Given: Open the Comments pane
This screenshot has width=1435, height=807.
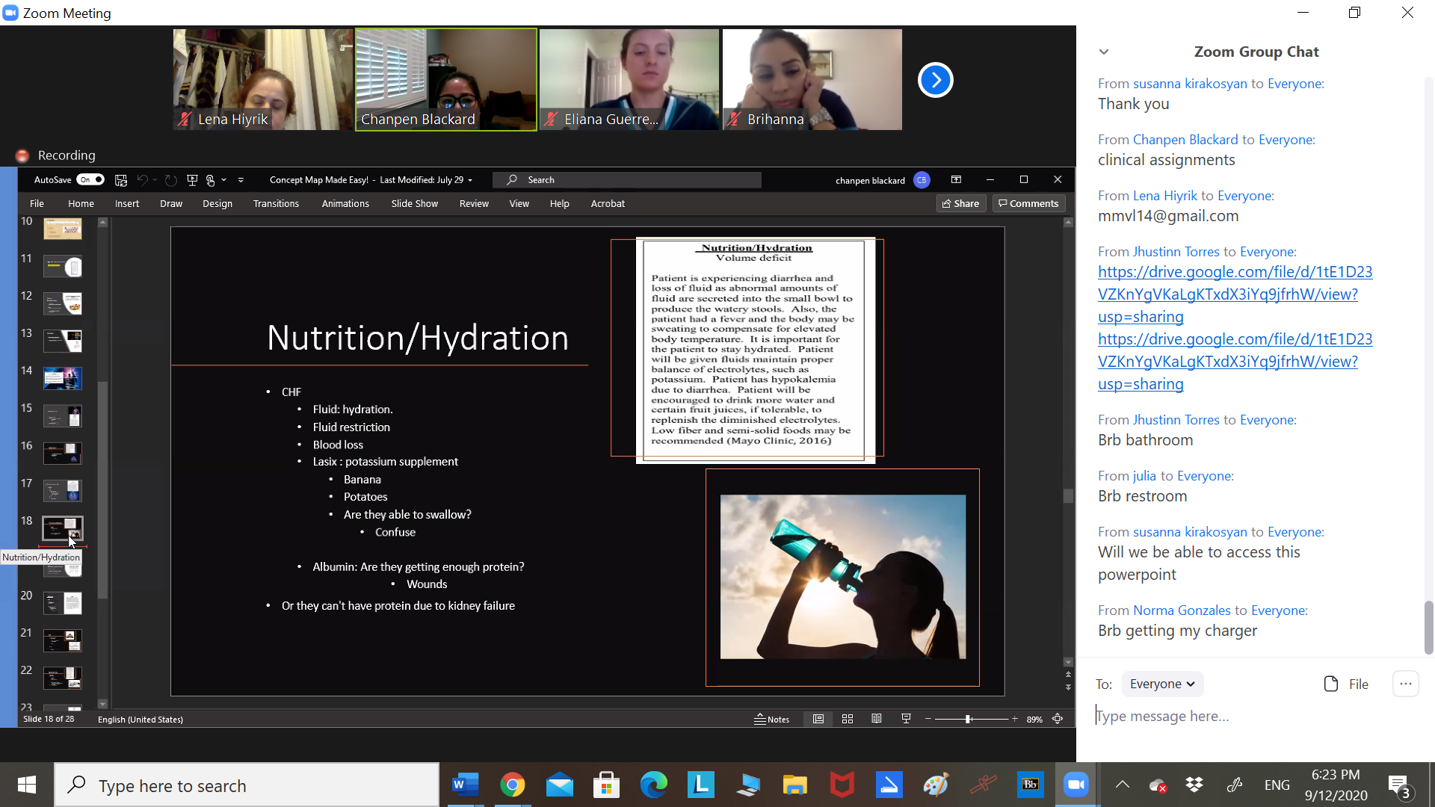Looking at the screenshot, I should pos(1028,203).
